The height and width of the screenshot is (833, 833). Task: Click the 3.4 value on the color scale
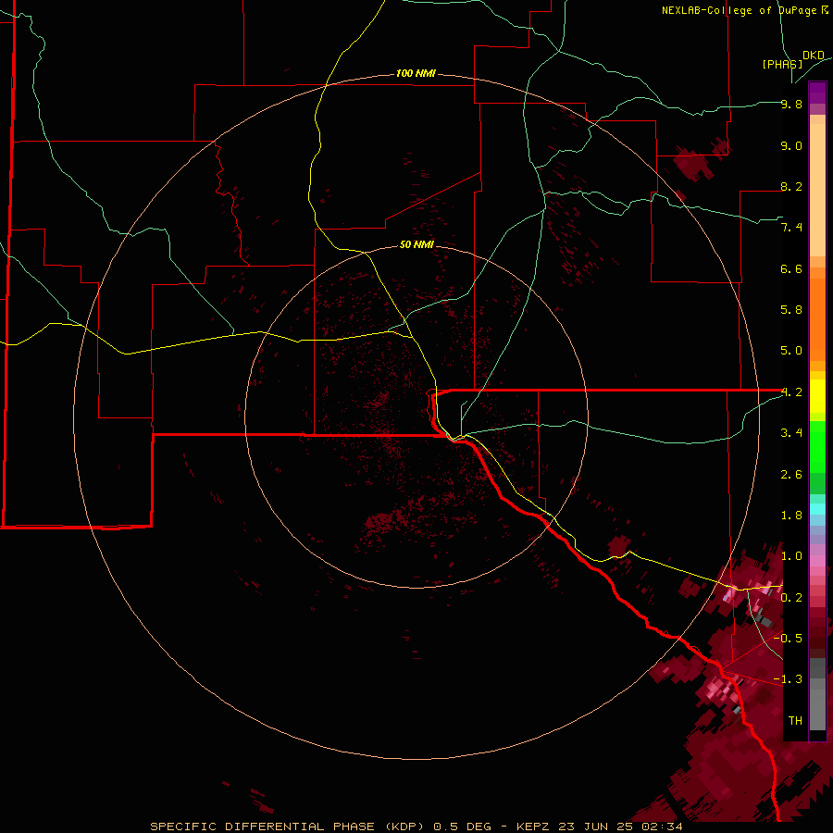tap(791, 433)
